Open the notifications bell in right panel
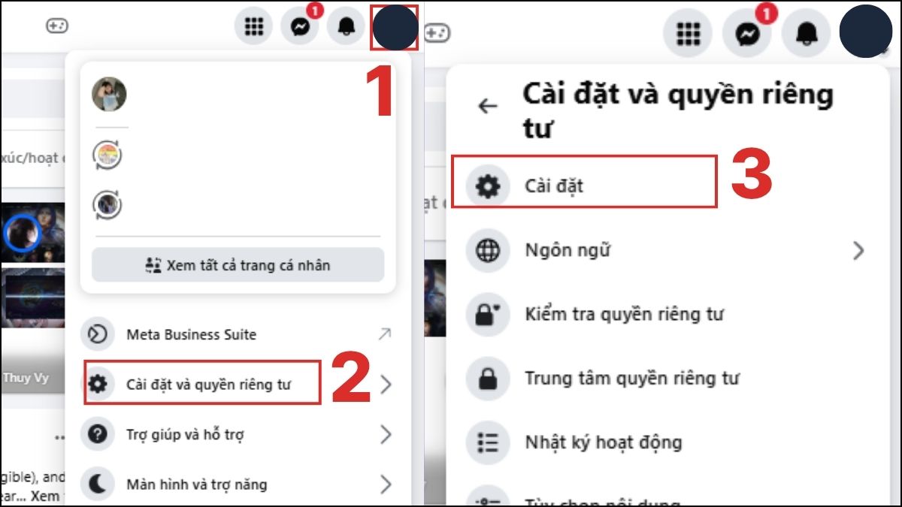This screenshot has width=902, height=507. point(807,32)
